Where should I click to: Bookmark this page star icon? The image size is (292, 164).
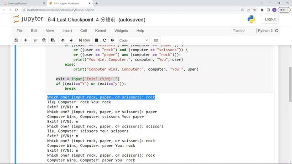255,10
